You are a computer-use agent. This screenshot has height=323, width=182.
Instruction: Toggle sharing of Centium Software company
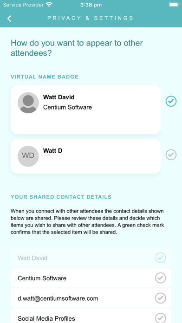160,278
